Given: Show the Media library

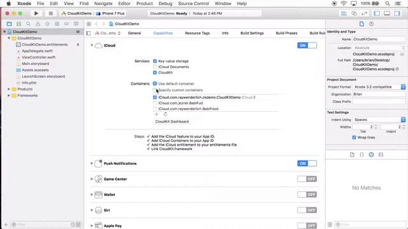Looking at the screenshot, I should [x=381, y=155].
